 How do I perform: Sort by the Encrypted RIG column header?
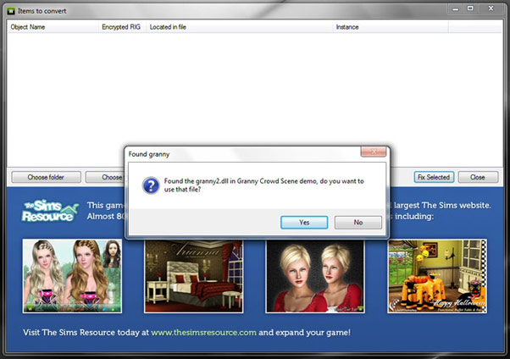[120, 27]
